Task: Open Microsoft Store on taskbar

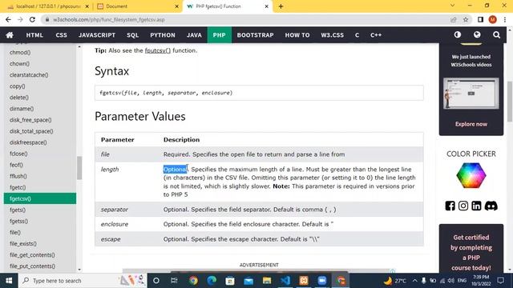Action: pos(230,281)
